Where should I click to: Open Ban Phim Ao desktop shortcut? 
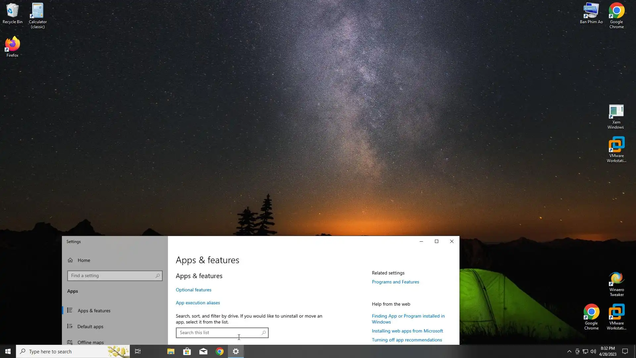pos(591,13)
